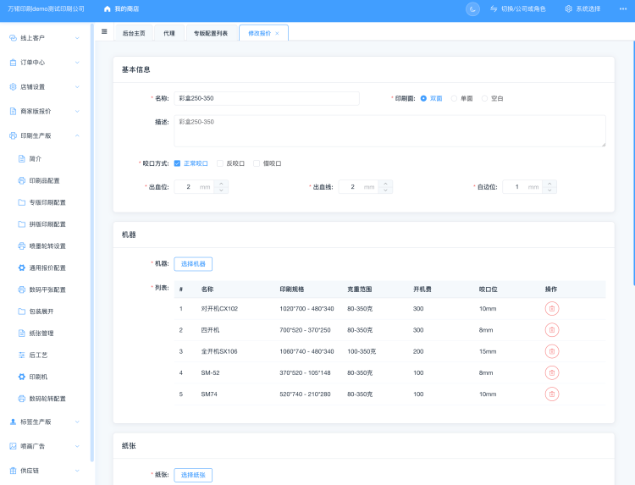Click the 选择机器 button
The width and height of the screenshot is (635, 485).
[x=193, y=264]
